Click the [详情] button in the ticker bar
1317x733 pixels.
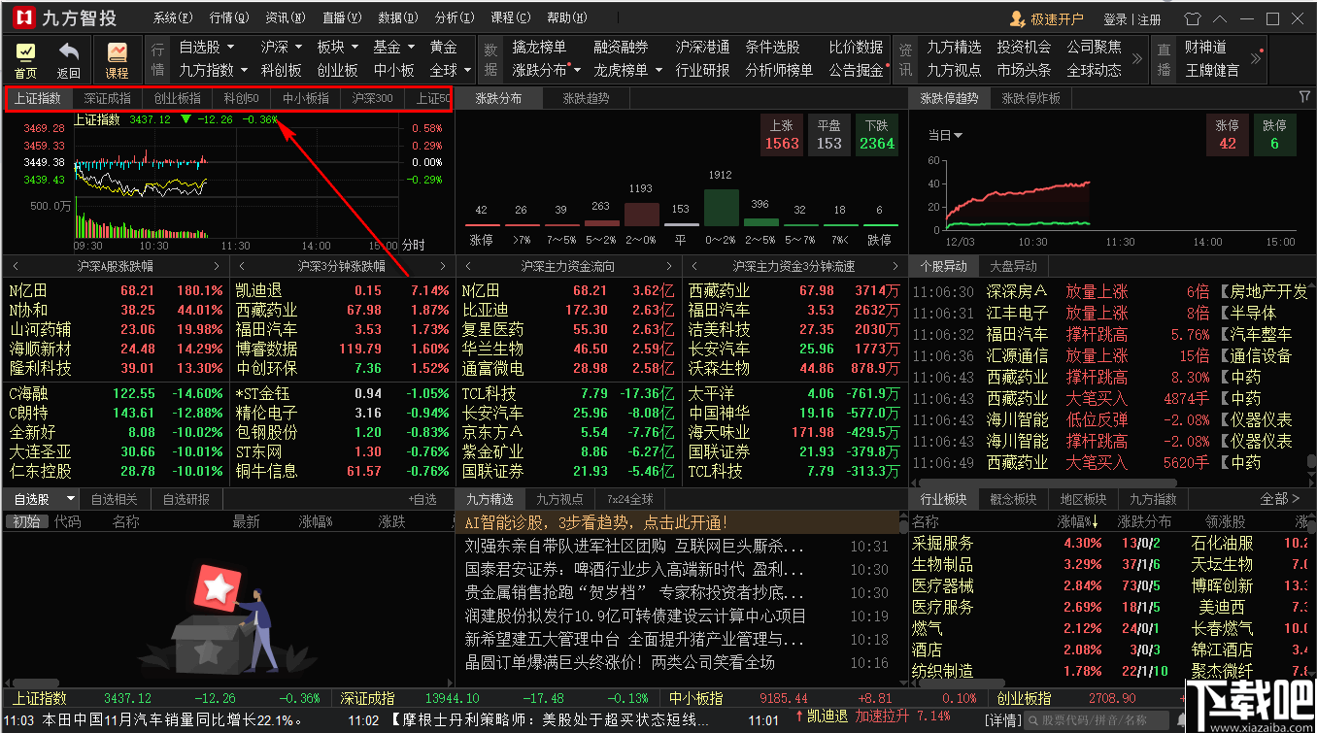1002,720
